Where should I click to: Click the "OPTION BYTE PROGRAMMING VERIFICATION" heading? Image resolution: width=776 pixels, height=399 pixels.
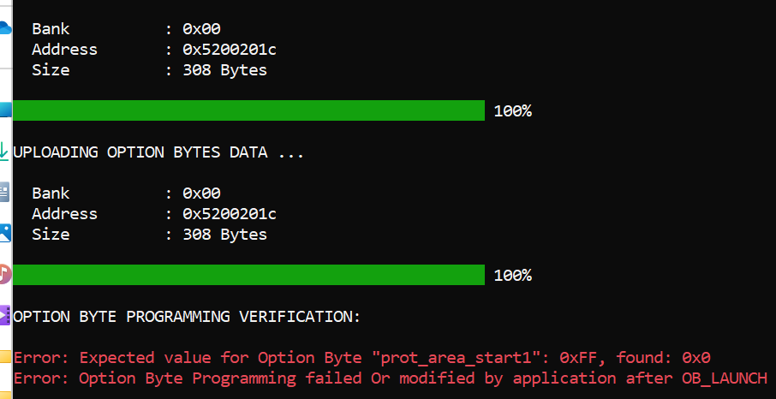[x=187, y=317]
